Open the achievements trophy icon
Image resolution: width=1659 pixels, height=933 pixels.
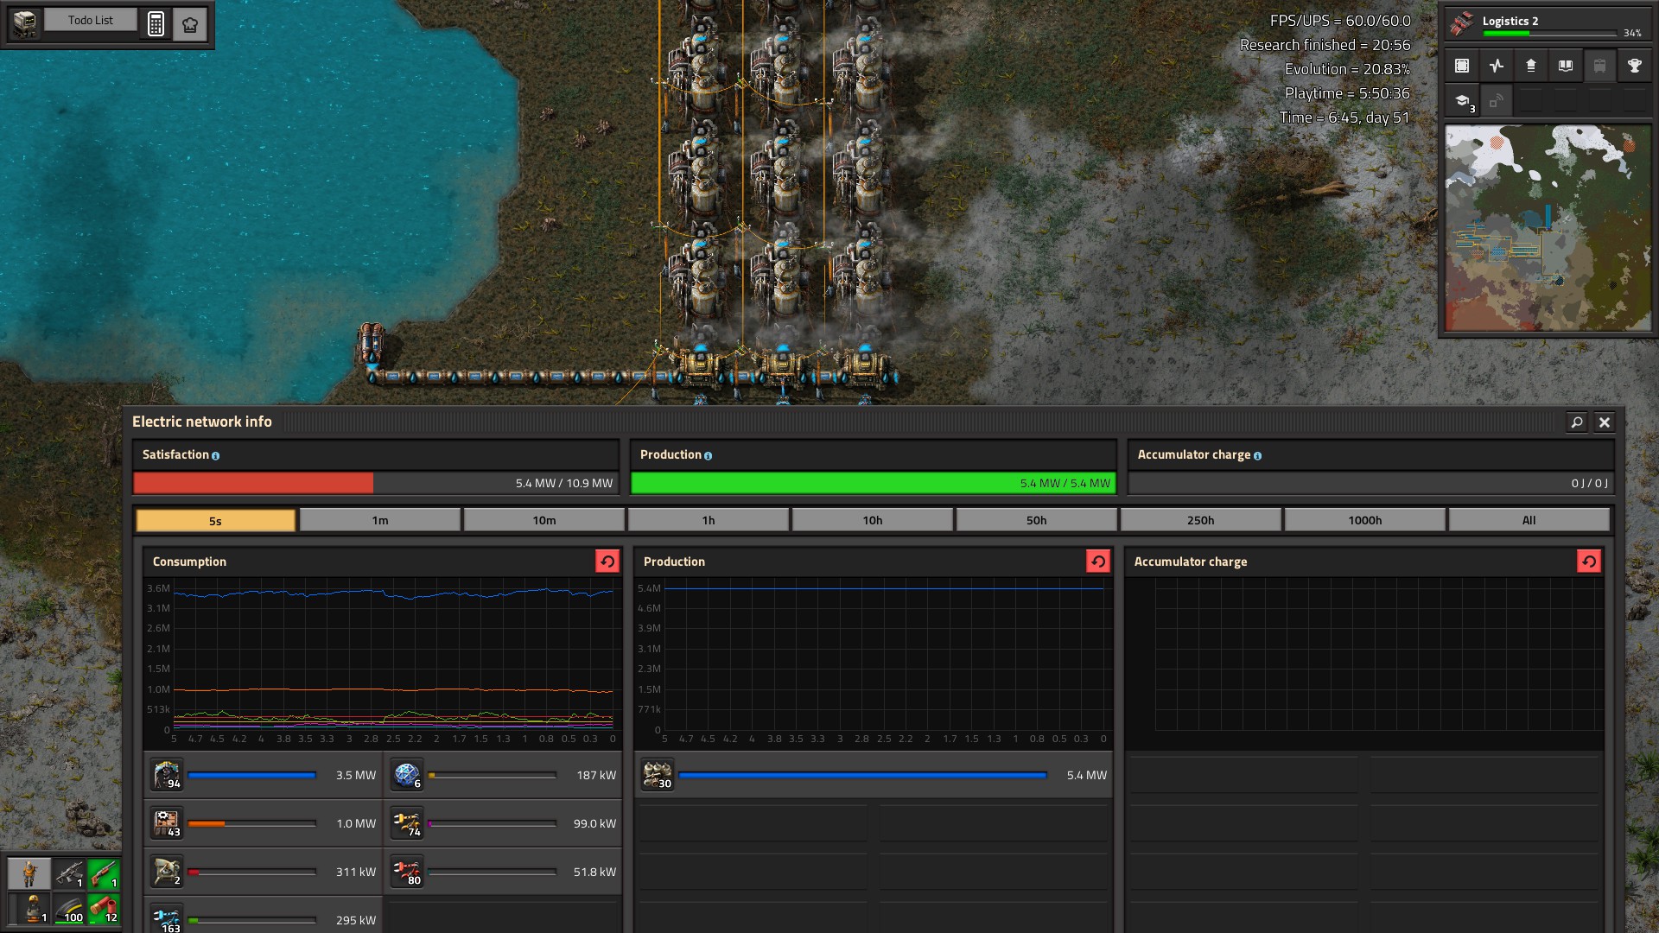coord(1634,66)
